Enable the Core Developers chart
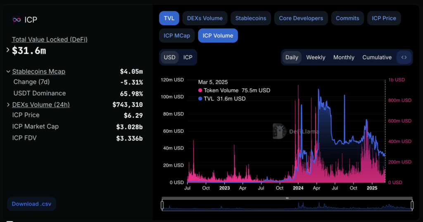Screen dimensions: 423x222 coord(301,18)
